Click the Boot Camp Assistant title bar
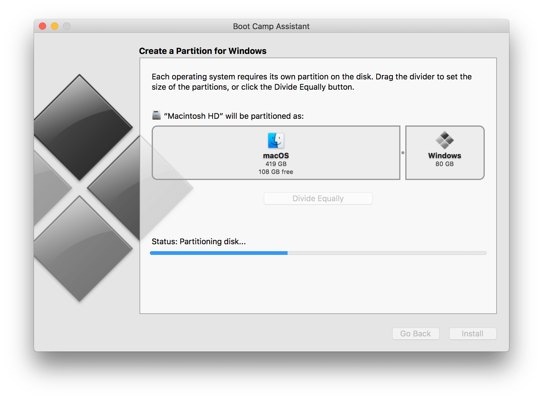Image resolution: width=543 pixels, height=400 pixels. tap(271, 26)
